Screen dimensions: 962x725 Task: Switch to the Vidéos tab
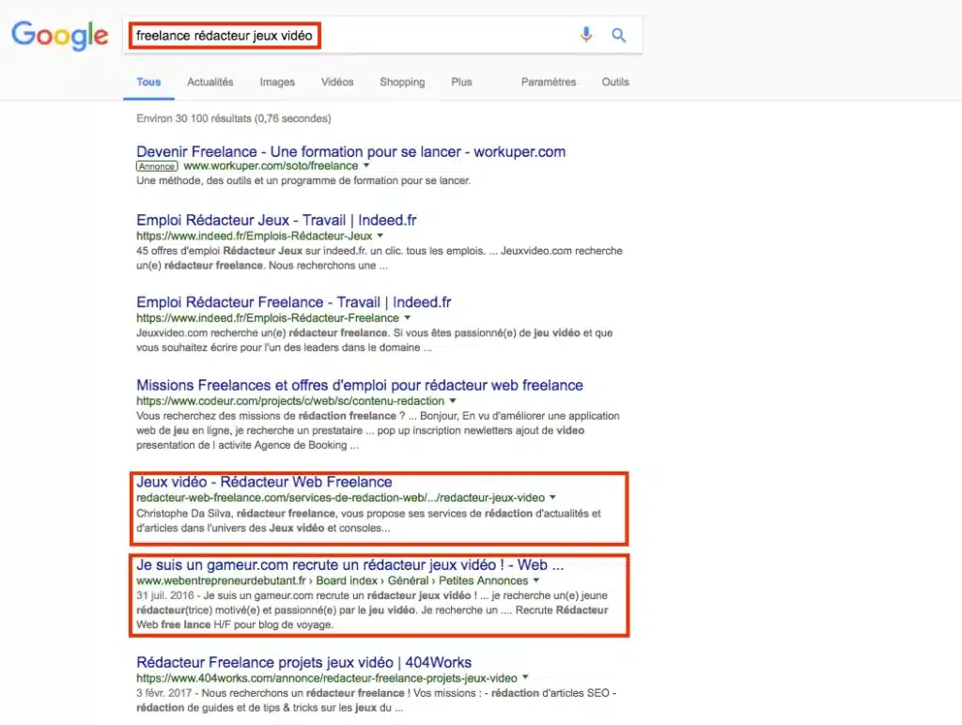click(336, 83)
